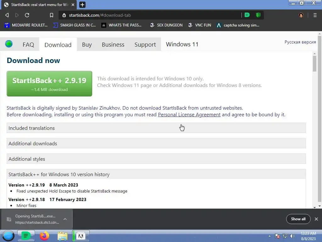Screen dimensions: 322x242
Task: Expand Additional downloads section
Action: [156, 143]
